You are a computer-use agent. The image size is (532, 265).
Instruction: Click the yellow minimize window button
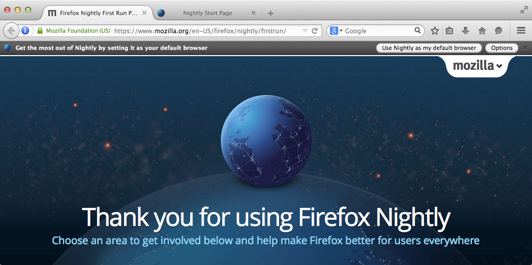click(18, 10)
